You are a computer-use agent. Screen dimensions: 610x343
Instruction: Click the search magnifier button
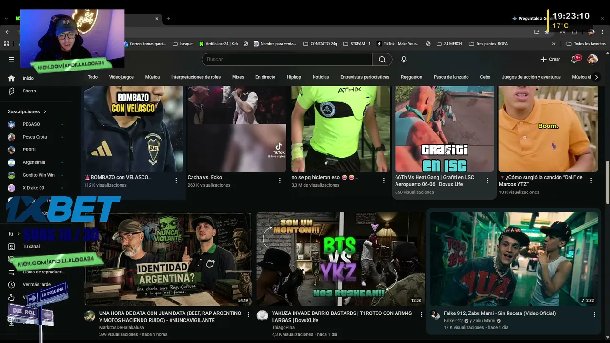coord(382,59)
